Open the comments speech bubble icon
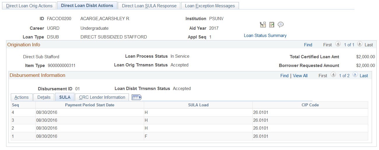Image resolution: width=379 pixels, height=150 pixels. [281, 25]
